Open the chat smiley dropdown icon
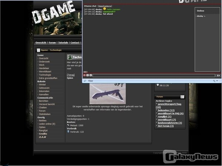The image size is (222, 166). point(91,75)
